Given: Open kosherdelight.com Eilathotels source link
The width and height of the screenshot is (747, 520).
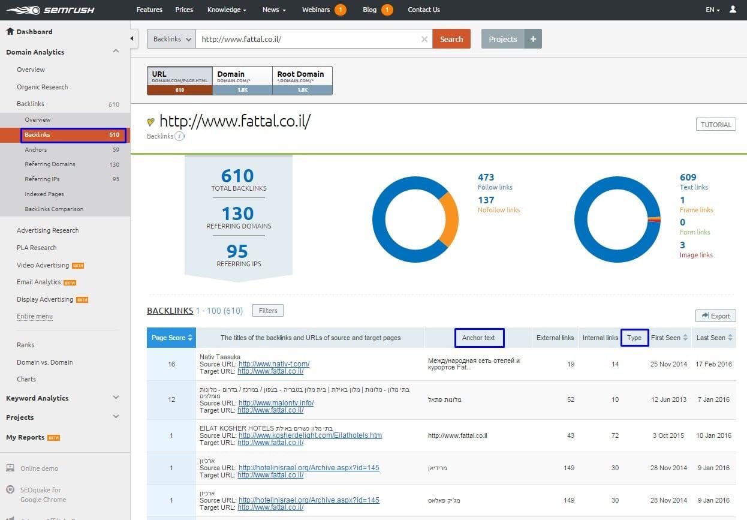Looking at the screenshot, I should [x=310, y=435].
